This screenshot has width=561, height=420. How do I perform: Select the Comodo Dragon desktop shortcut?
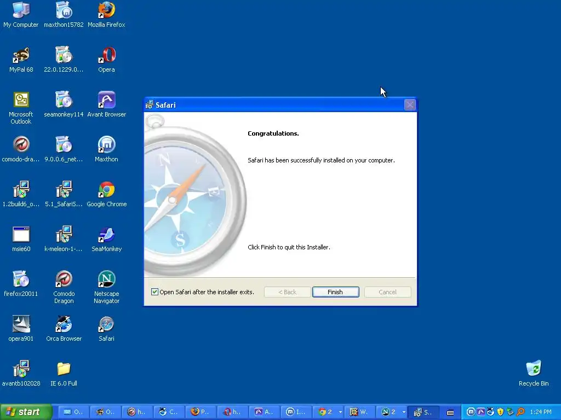point(64,288)
